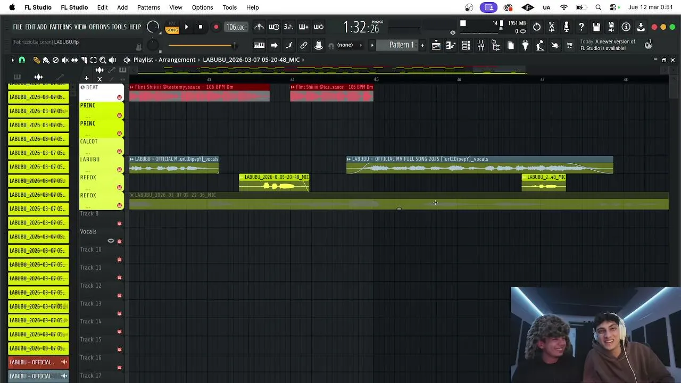Switch Pat/Song mode toggle
This screenshot has height=383, width=681.
(172, 28)
